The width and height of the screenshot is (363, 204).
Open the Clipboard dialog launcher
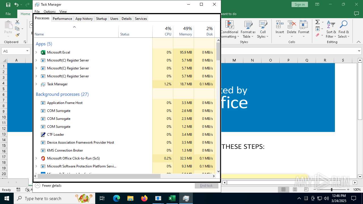pyautogui.click(x=25, y=42)
